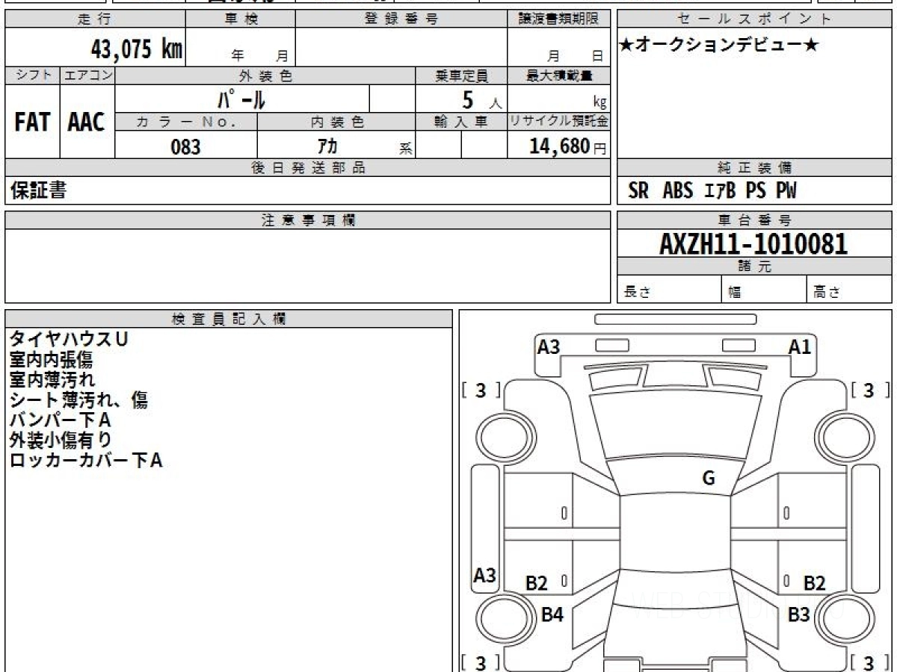Click the 車台番号 section header
897x672 pixels.
click(755, 220)
